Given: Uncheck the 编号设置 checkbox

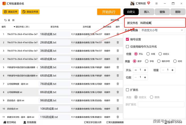Looking at the screenshot, I should 128,39.
